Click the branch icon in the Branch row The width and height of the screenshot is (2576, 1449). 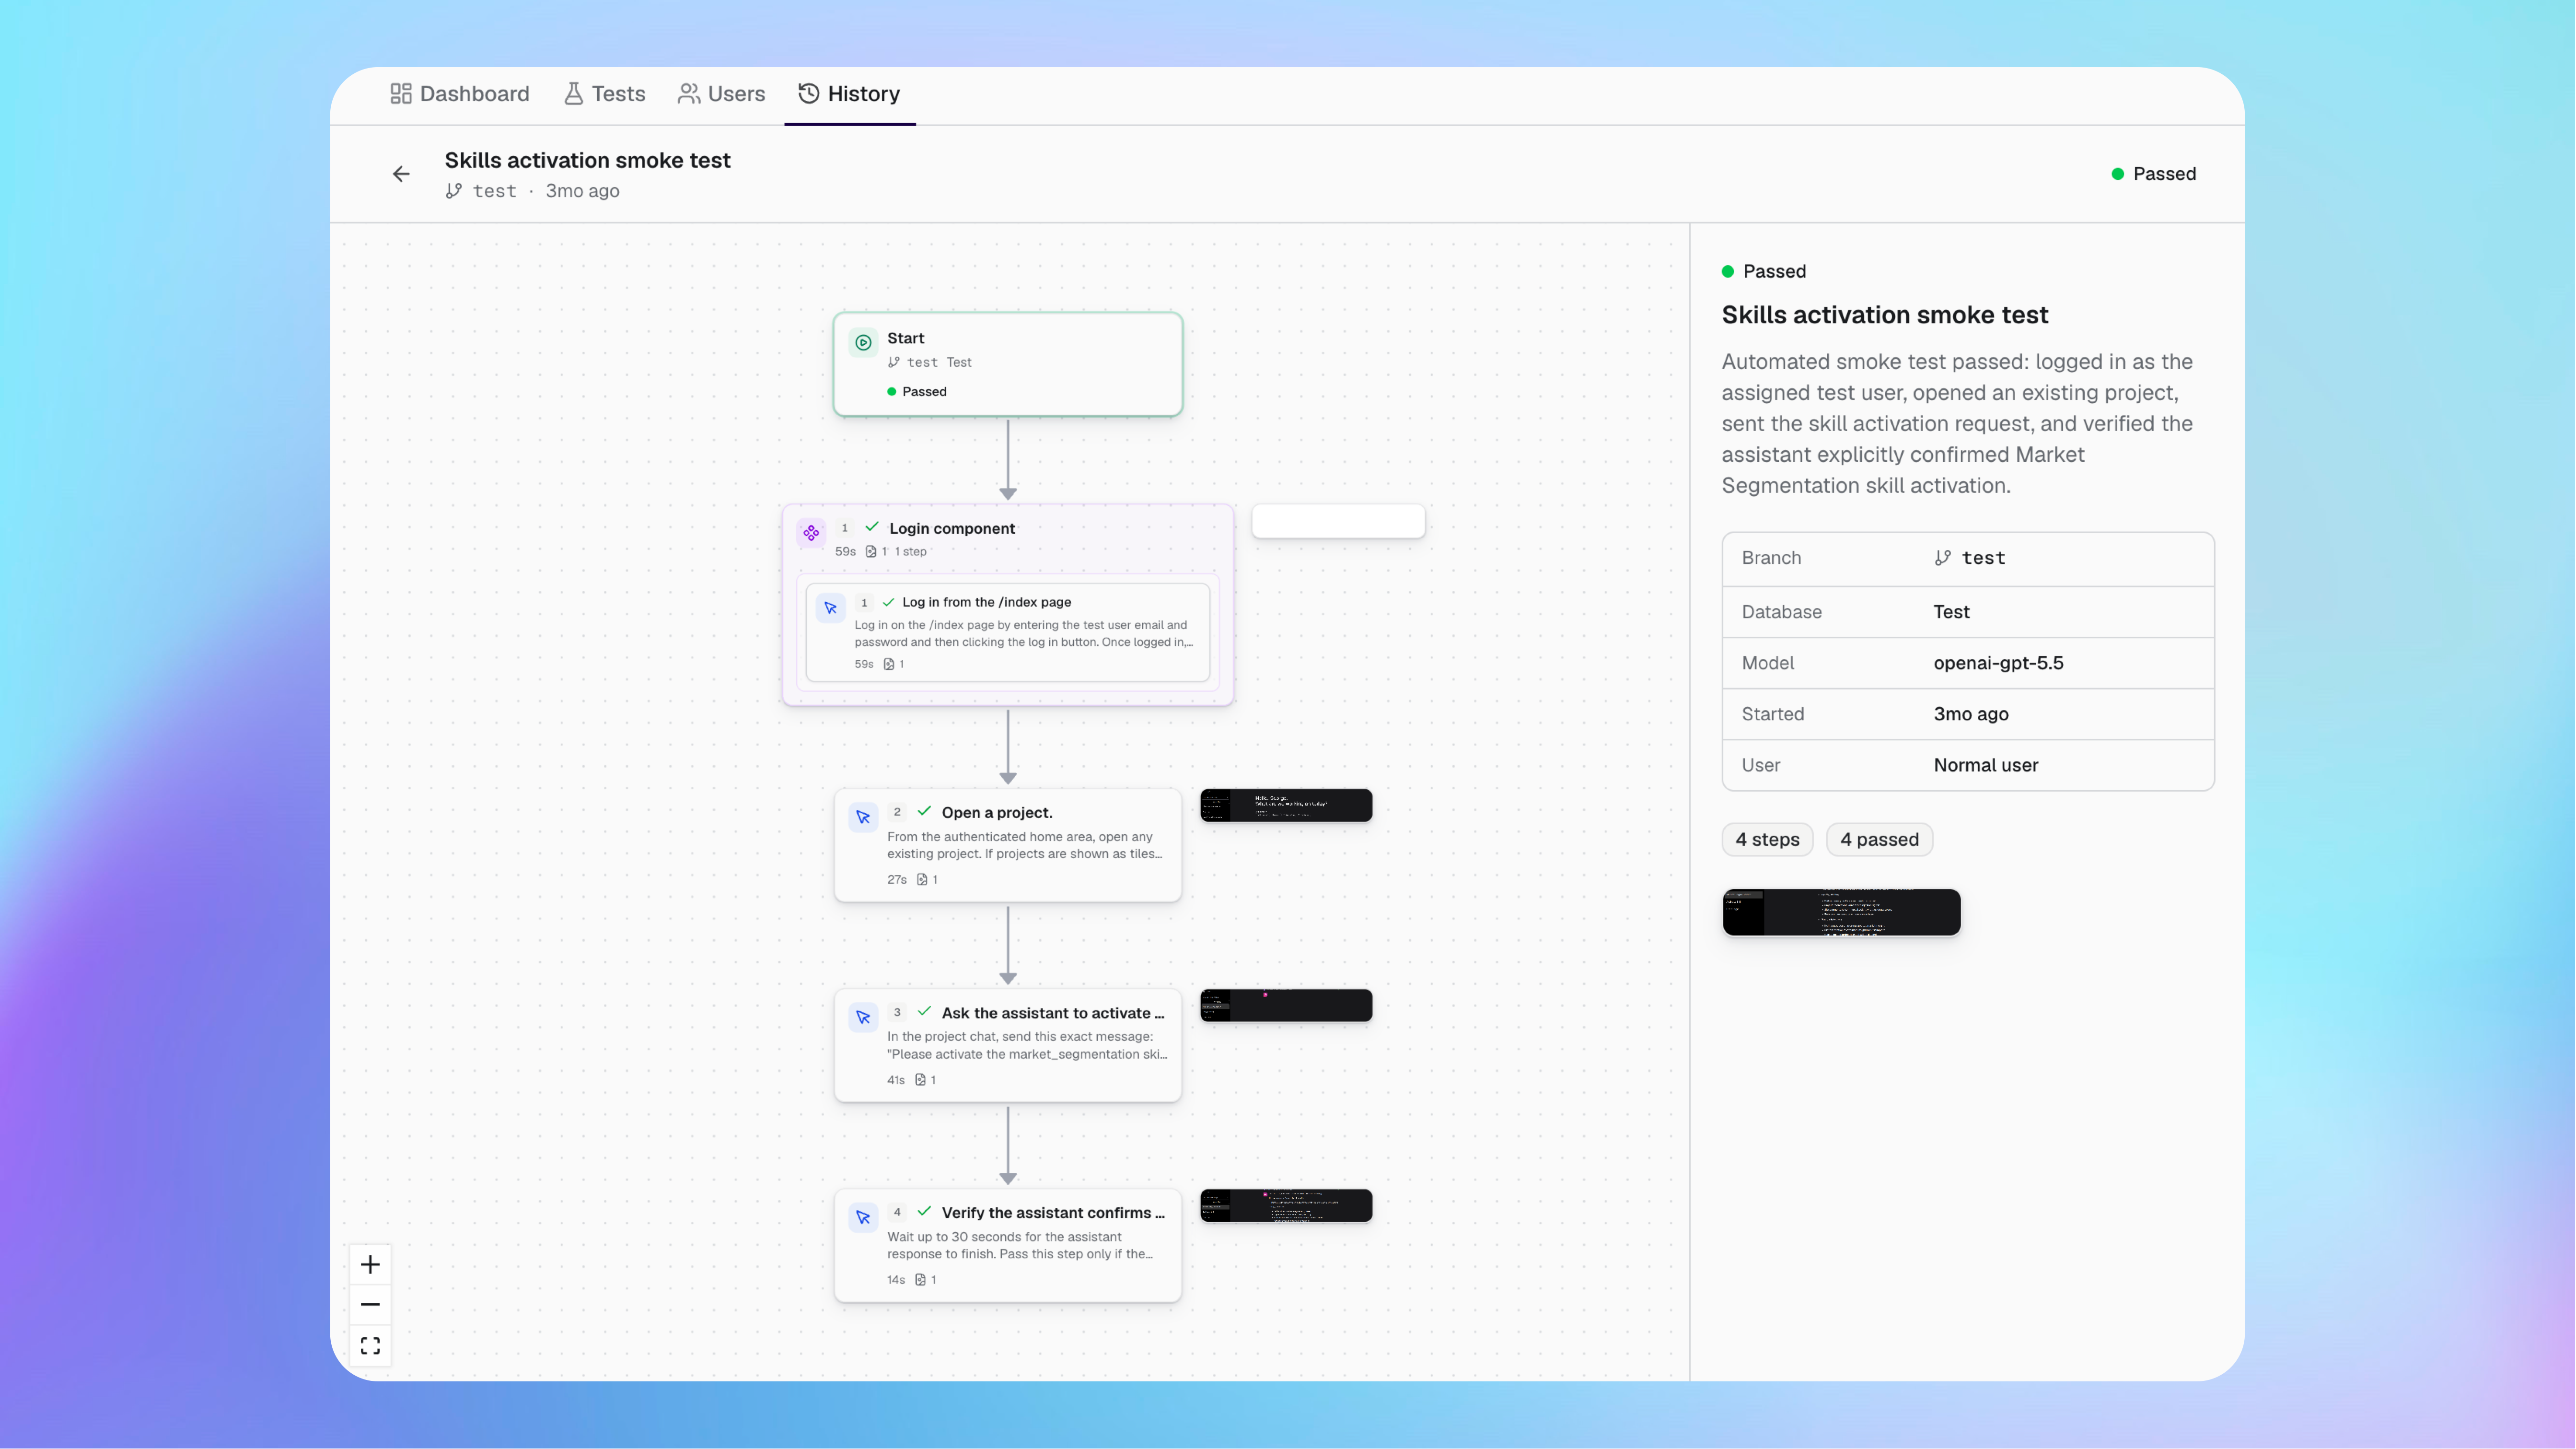(x=1943, y=558)
